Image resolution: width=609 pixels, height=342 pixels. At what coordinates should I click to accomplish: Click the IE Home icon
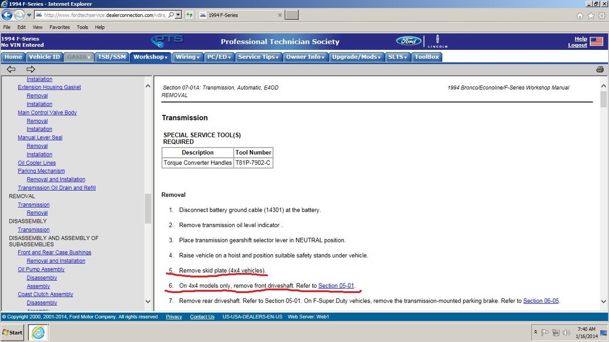click(580, 15)
